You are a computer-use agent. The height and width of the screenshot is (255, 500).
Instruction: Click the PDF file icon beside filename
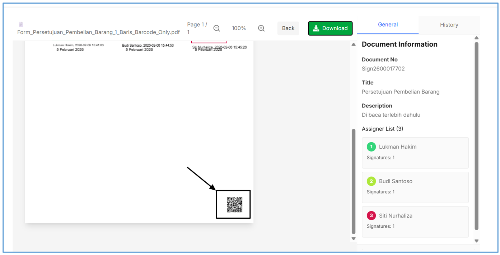(21, 24)
